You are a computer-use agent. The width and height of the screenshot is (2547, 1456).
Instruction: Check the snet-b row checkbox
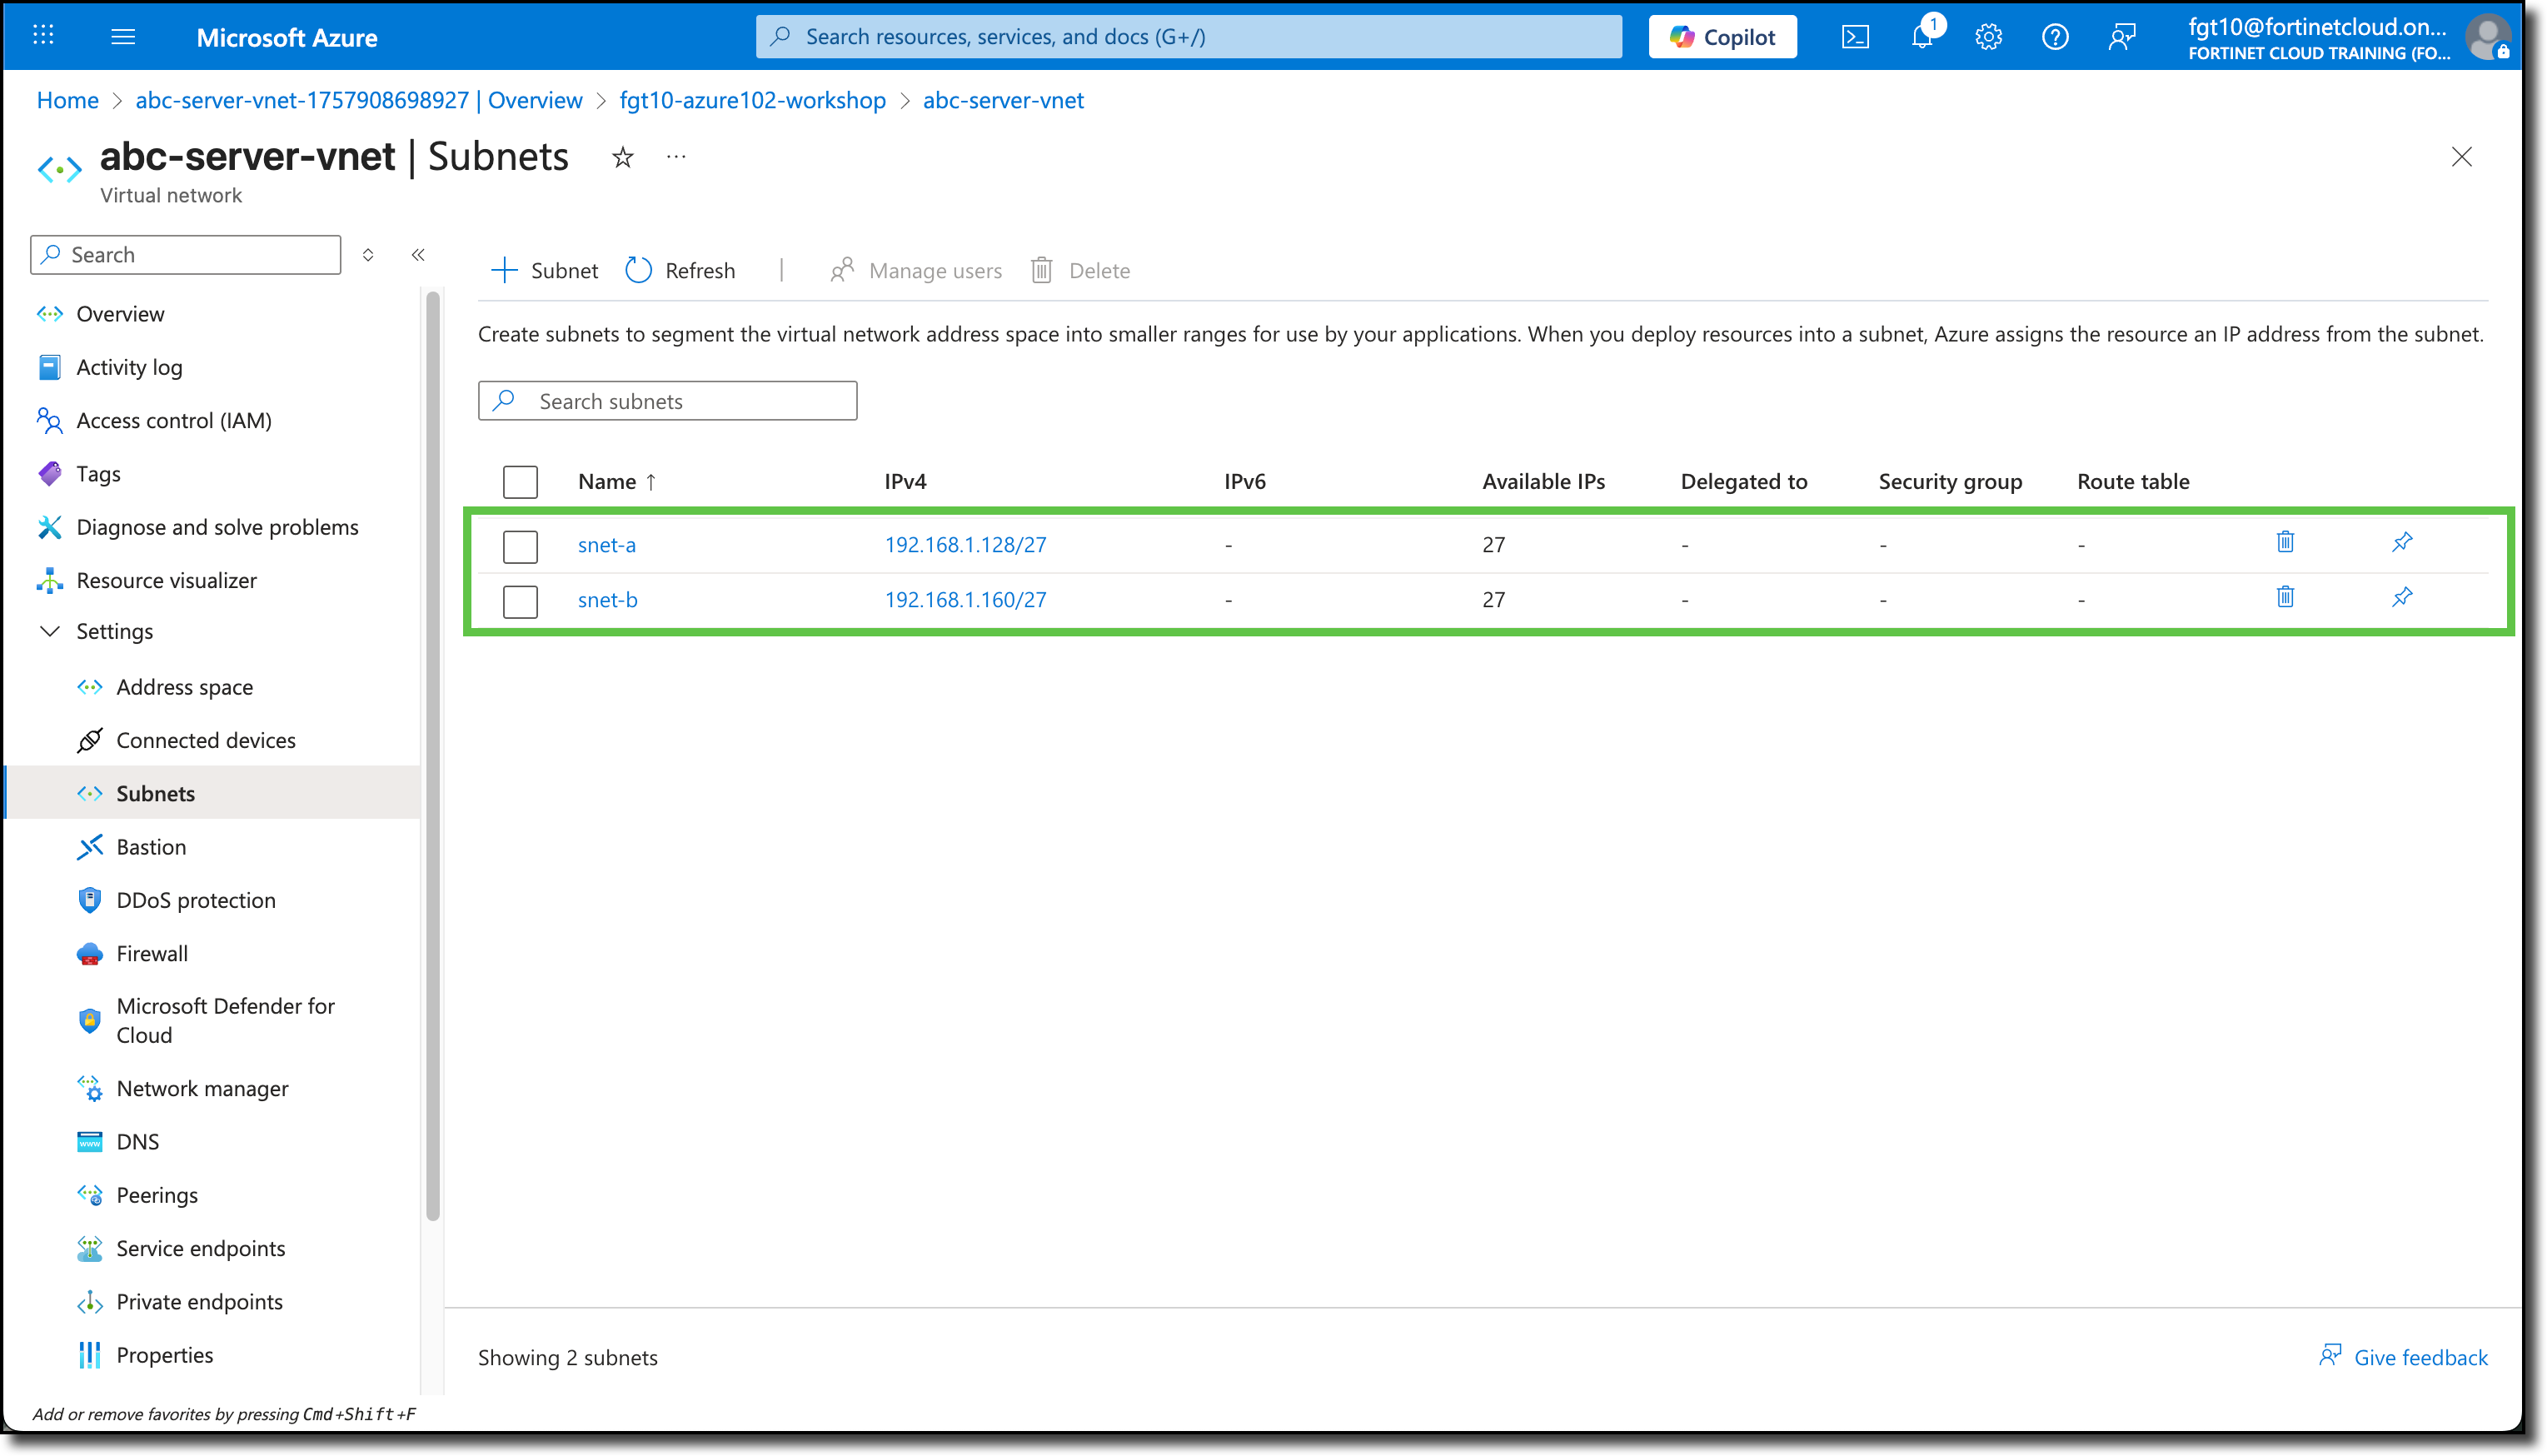pos(520,601)
